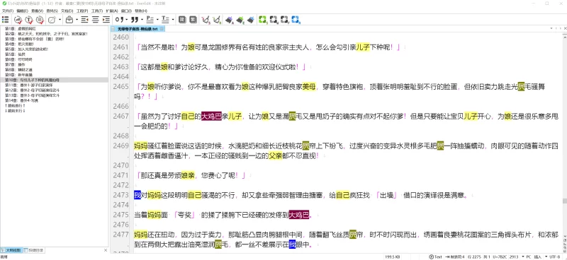Click the circled lines icon with red checkmark

(40, 20)
